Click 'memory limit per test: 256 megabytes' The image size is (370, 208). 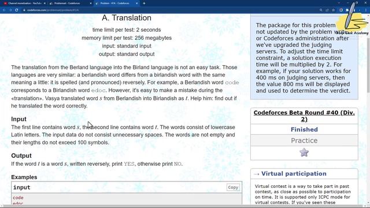(127, 38)
